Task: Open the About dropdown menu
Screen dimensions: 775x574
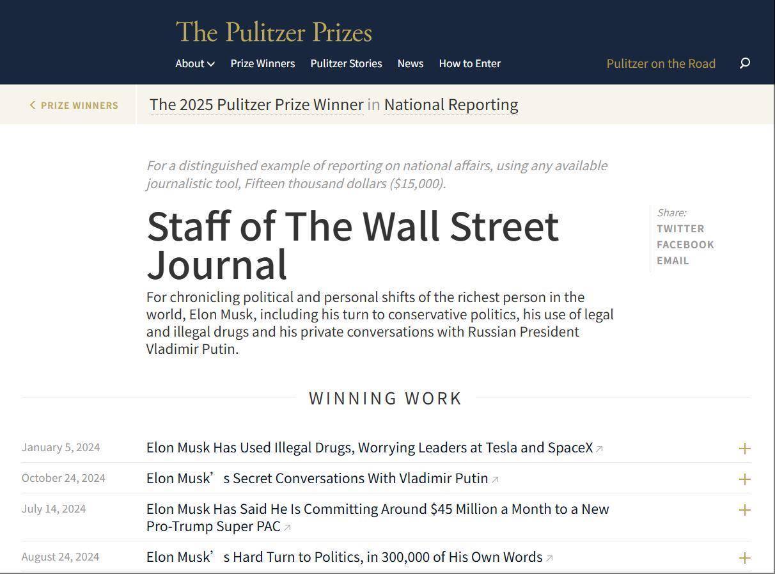Action: coord(195,63)
